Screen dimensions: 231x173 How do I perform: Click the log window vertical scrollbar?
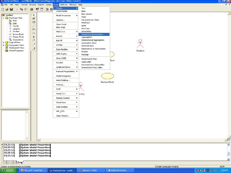pyautogui.click(x=228, y=152)
